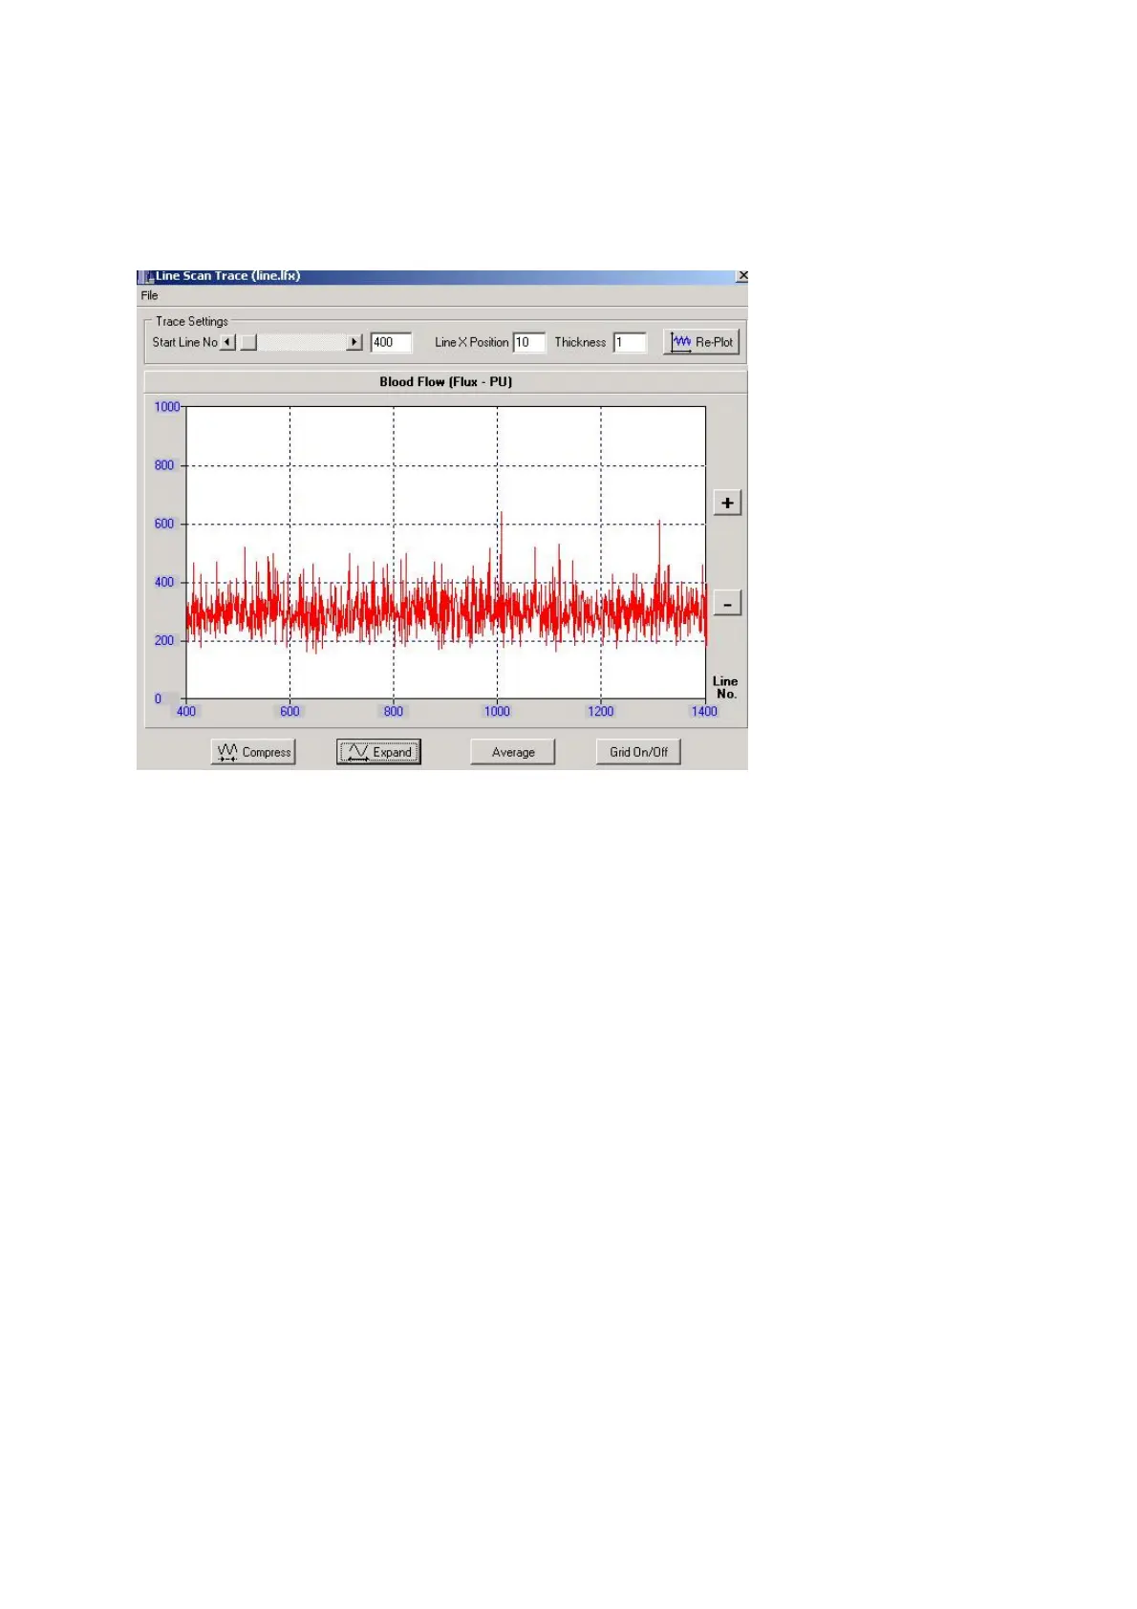Viewport: 1137px width, 1609px height.
Task: Click the 1200 X-axis label
Action: coord(601,711)
